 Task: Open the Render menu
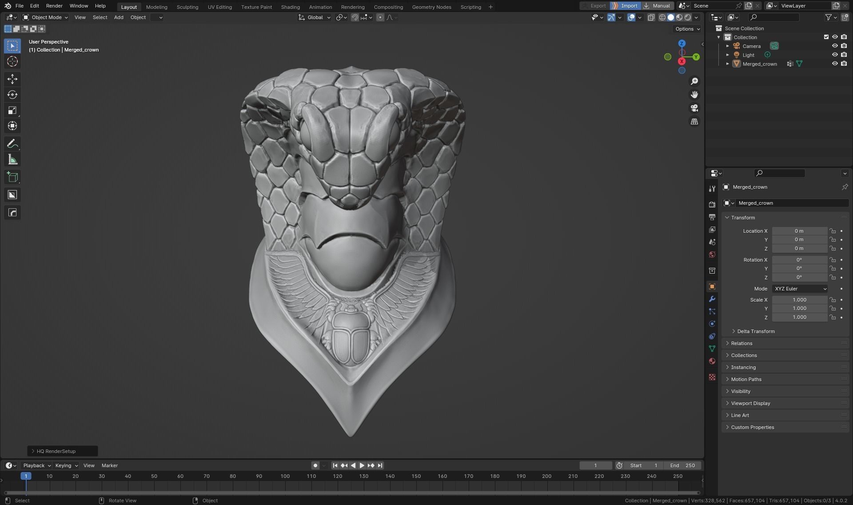[x=54, y=6]
